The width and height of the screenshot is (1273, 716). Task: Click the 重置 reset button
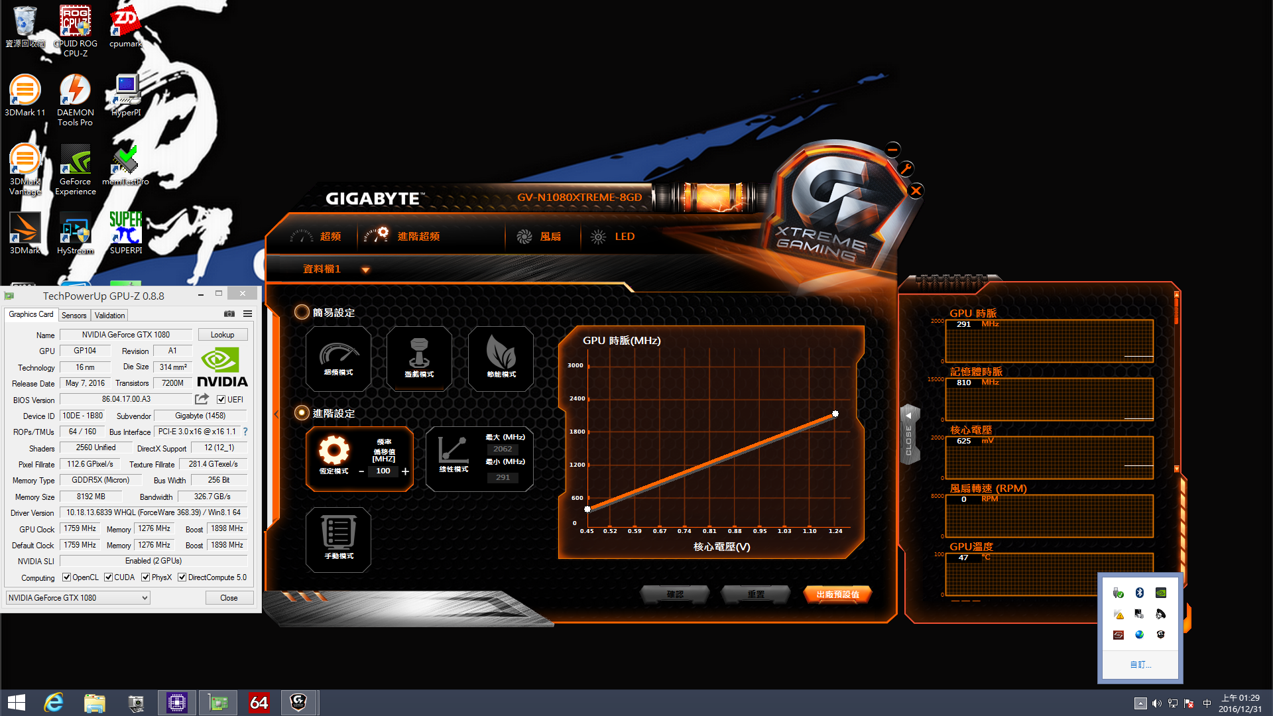point(756,595)
